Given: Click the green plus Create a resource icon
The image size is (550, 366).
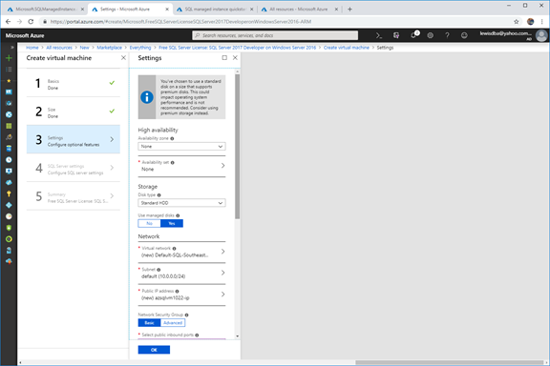Looking at the screenshot, I should coord(9,58).
